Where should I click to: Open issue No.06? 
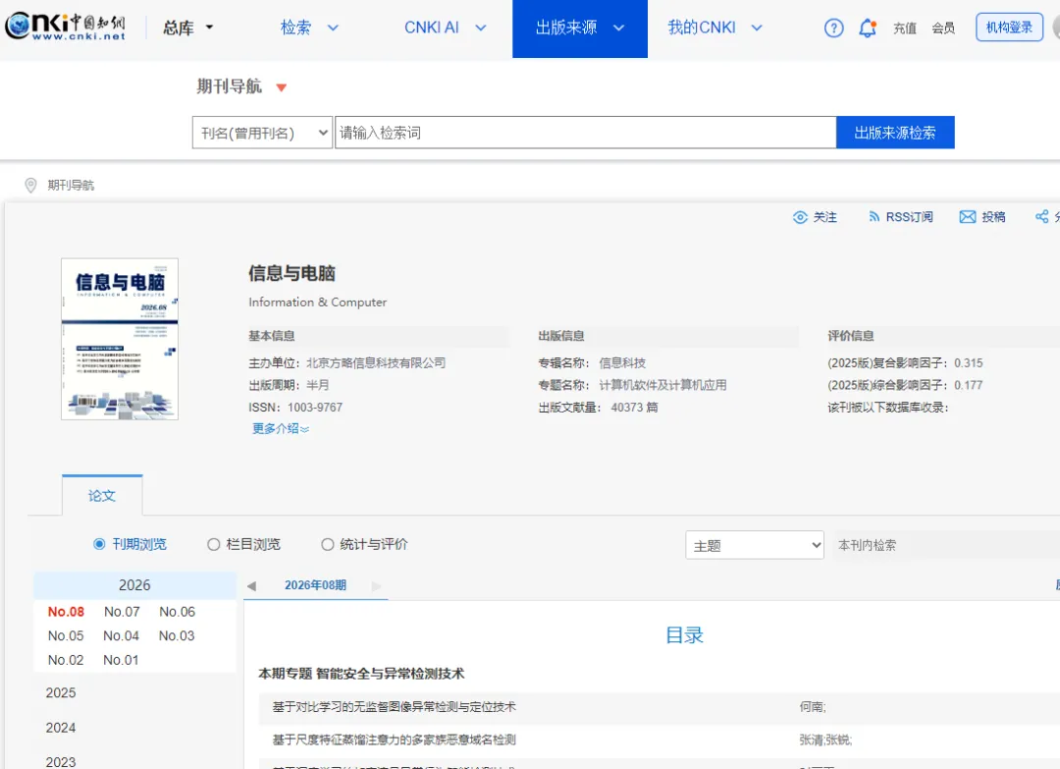177,612
